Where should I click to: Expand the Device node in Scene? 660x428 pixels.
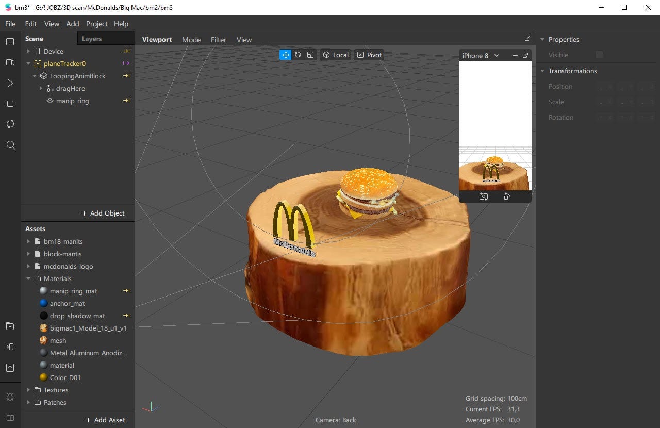click(29, 51)
